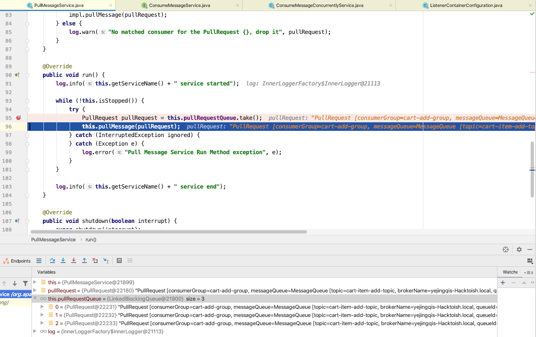
Task: Click the crosshair locate icon above debugger
Action: click(506, 249)
